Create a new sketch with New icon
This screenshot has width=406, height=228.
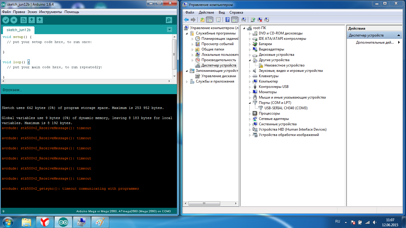(23, 20)
